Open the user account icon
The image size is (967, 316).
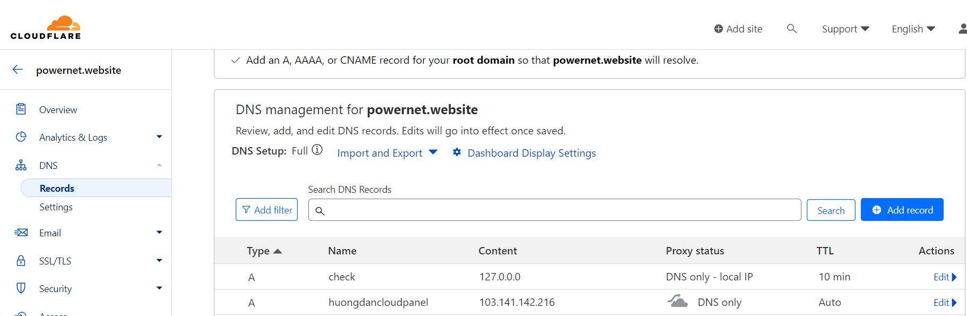tap(962, 29)
